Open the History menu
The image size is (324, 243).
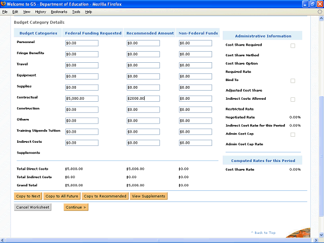tap(40, 12)
